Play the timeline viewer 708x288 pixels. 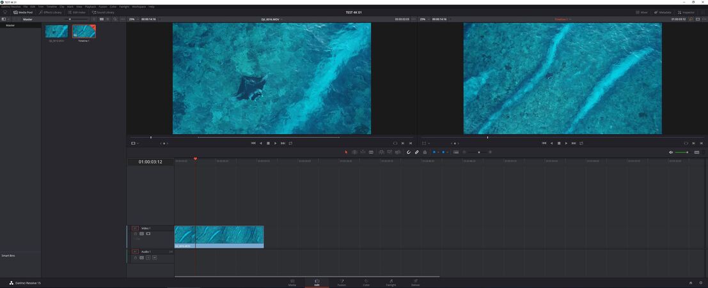coord(566,143)
